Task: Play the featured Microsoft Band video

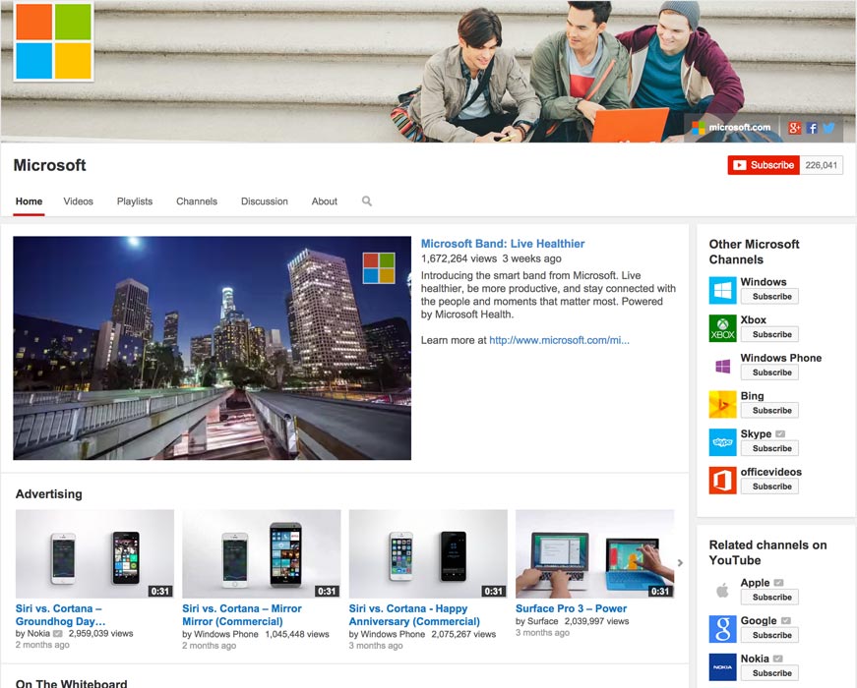Action: pos(213,348)
